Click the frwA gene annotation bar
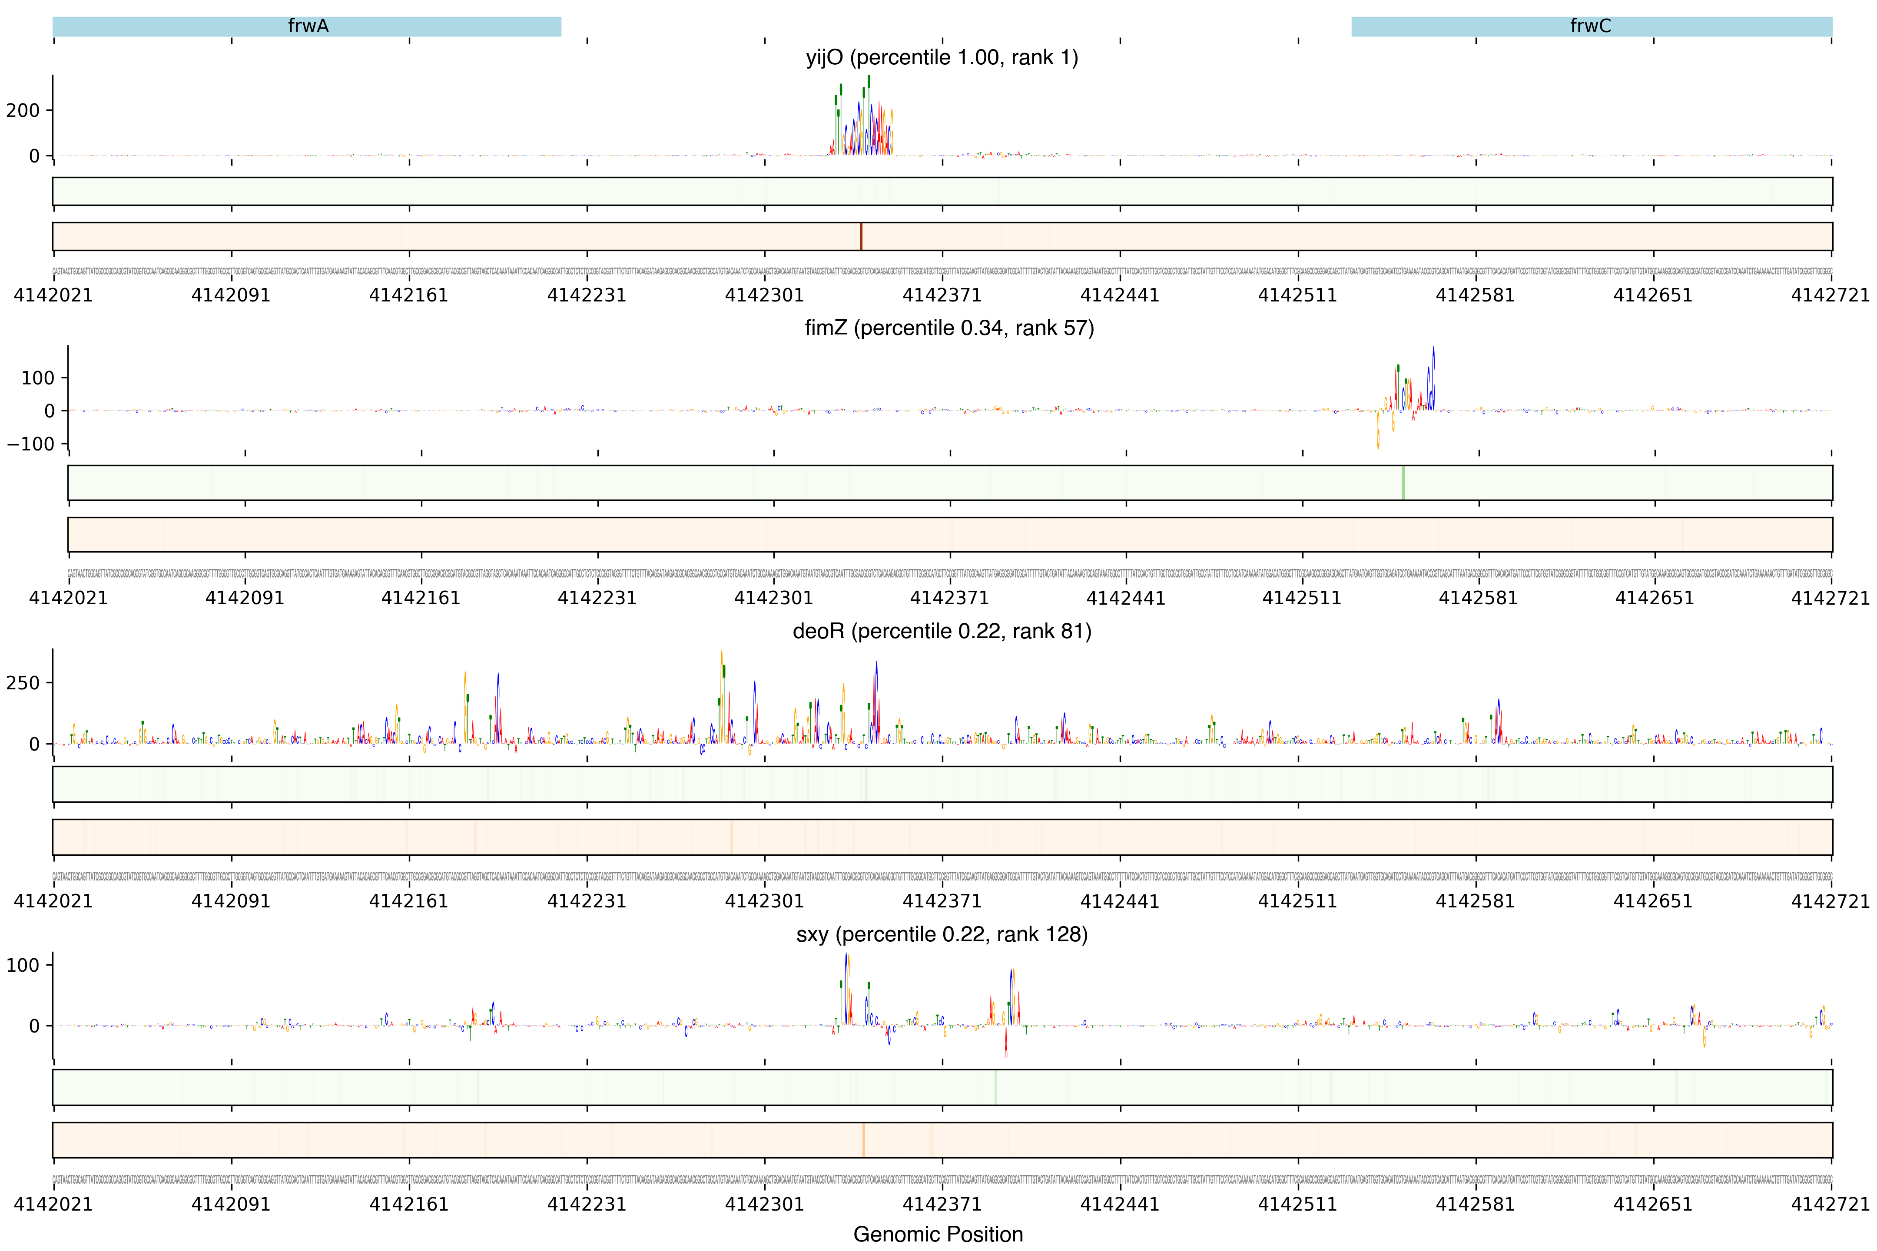The width and height of the screenshot is (1877, 1251). click(307, 26)
